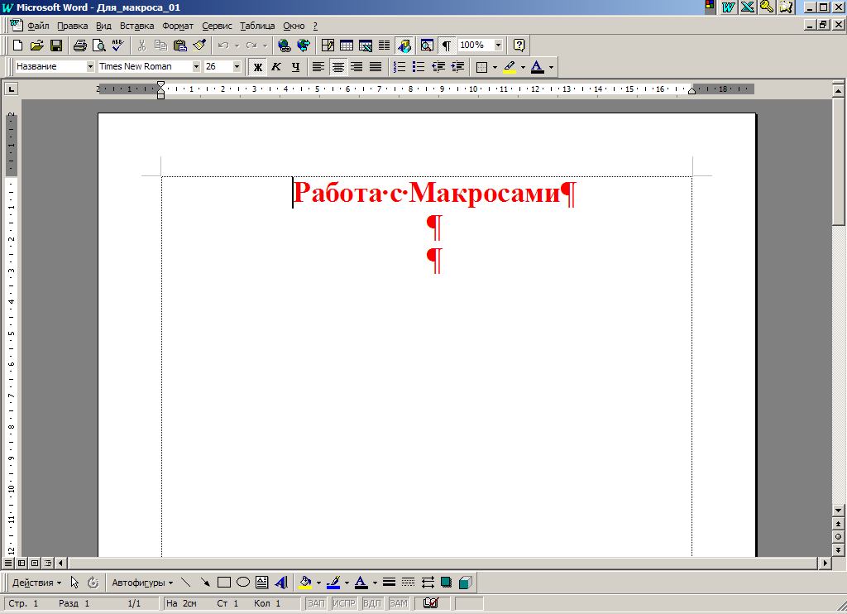Image resolution: width=847 pixels, height=614 pixels.
Task: Open the Формат menu
Action: point(178,26)
